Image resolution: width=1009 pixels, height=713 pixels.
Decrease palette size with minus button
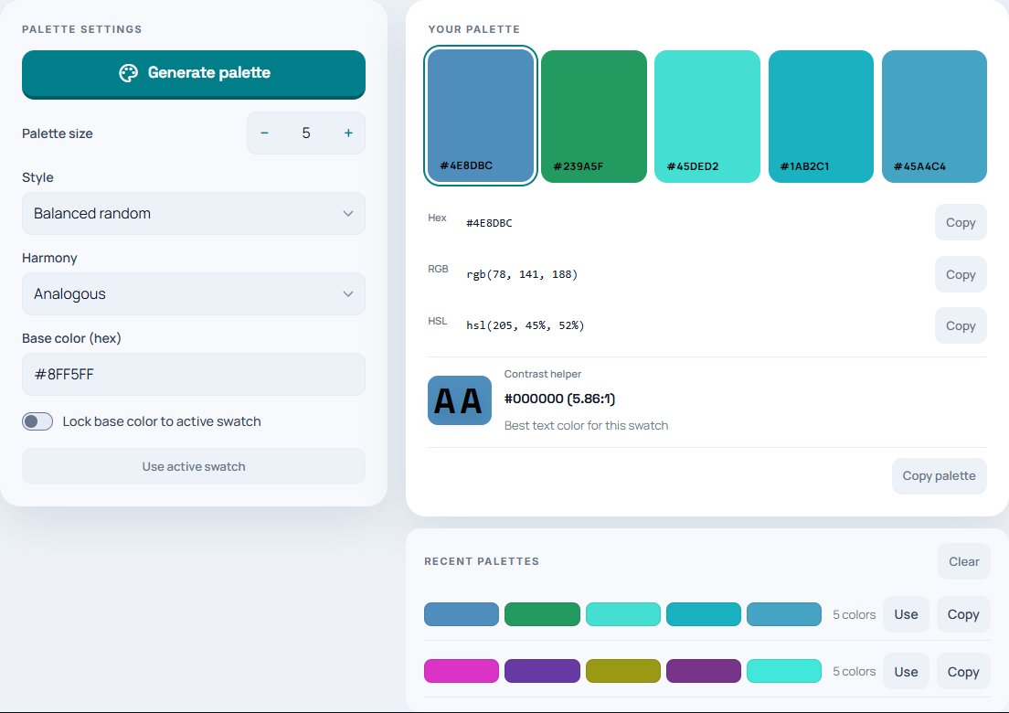click(x=264, y=133)
